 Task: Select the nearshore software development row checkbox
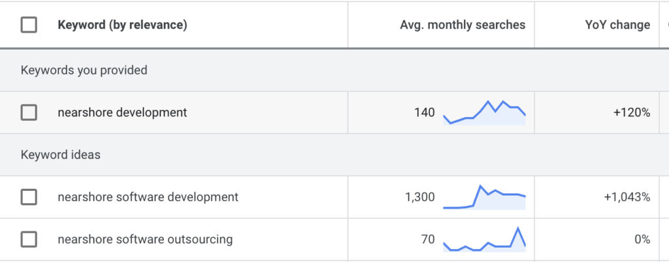coord(29,197)
